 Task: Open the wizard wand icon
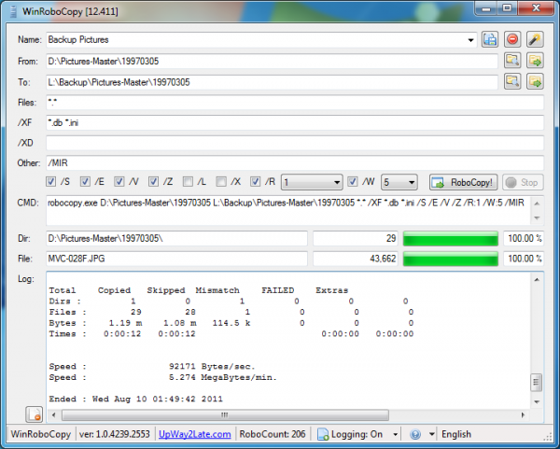[x=535, y=39]
